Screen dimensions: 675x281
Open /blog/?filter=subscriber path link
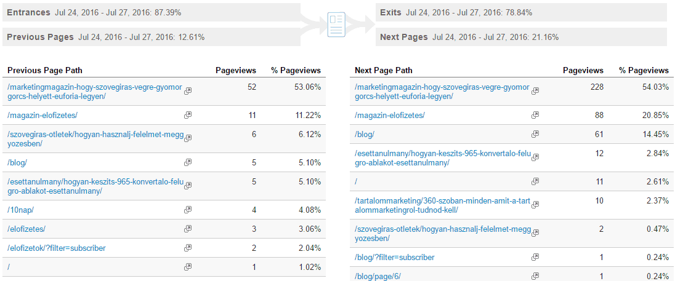(x=395, y=257)
